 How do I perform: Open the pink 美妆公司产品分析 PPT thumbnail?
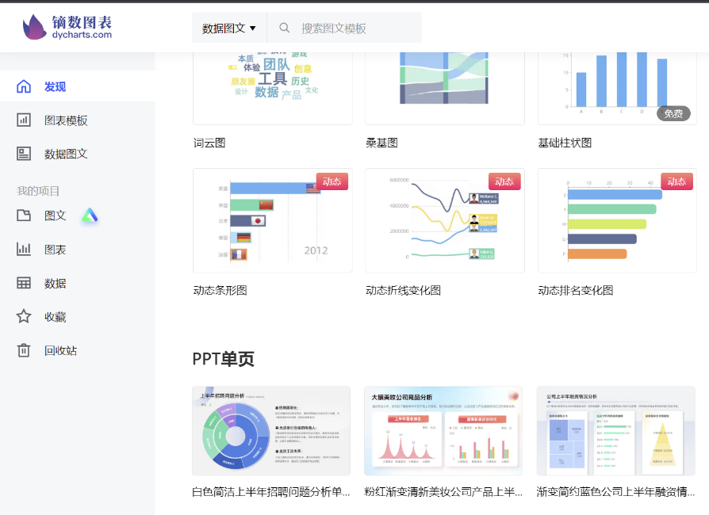coord(443,430)
